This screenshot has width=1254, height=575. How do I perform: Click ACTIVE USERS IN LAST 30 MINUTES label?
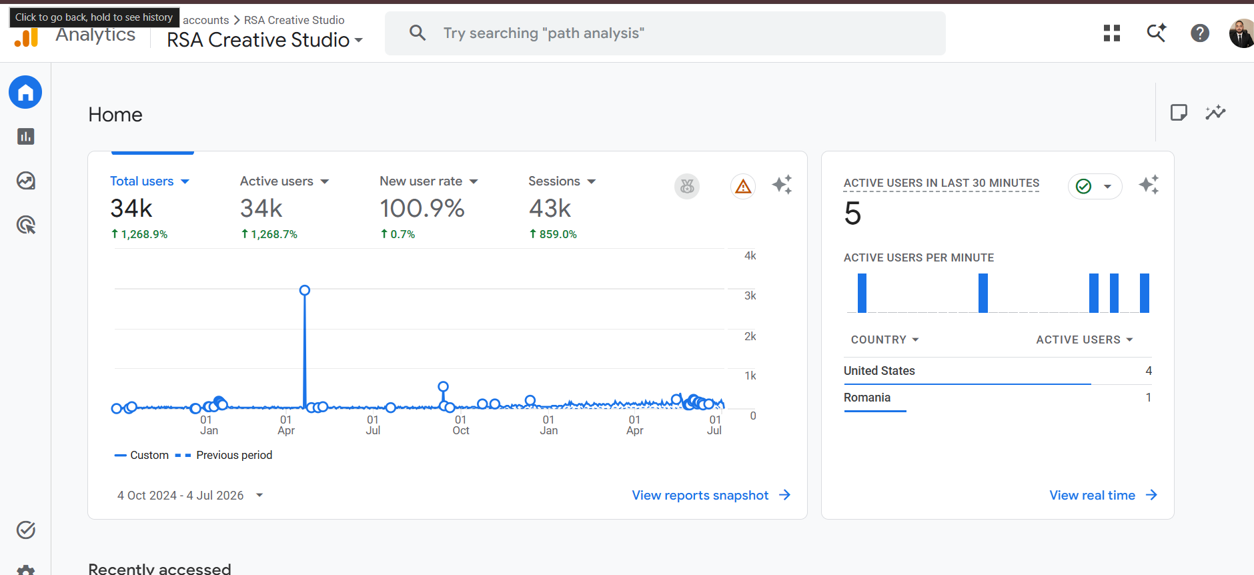(941, 183)
